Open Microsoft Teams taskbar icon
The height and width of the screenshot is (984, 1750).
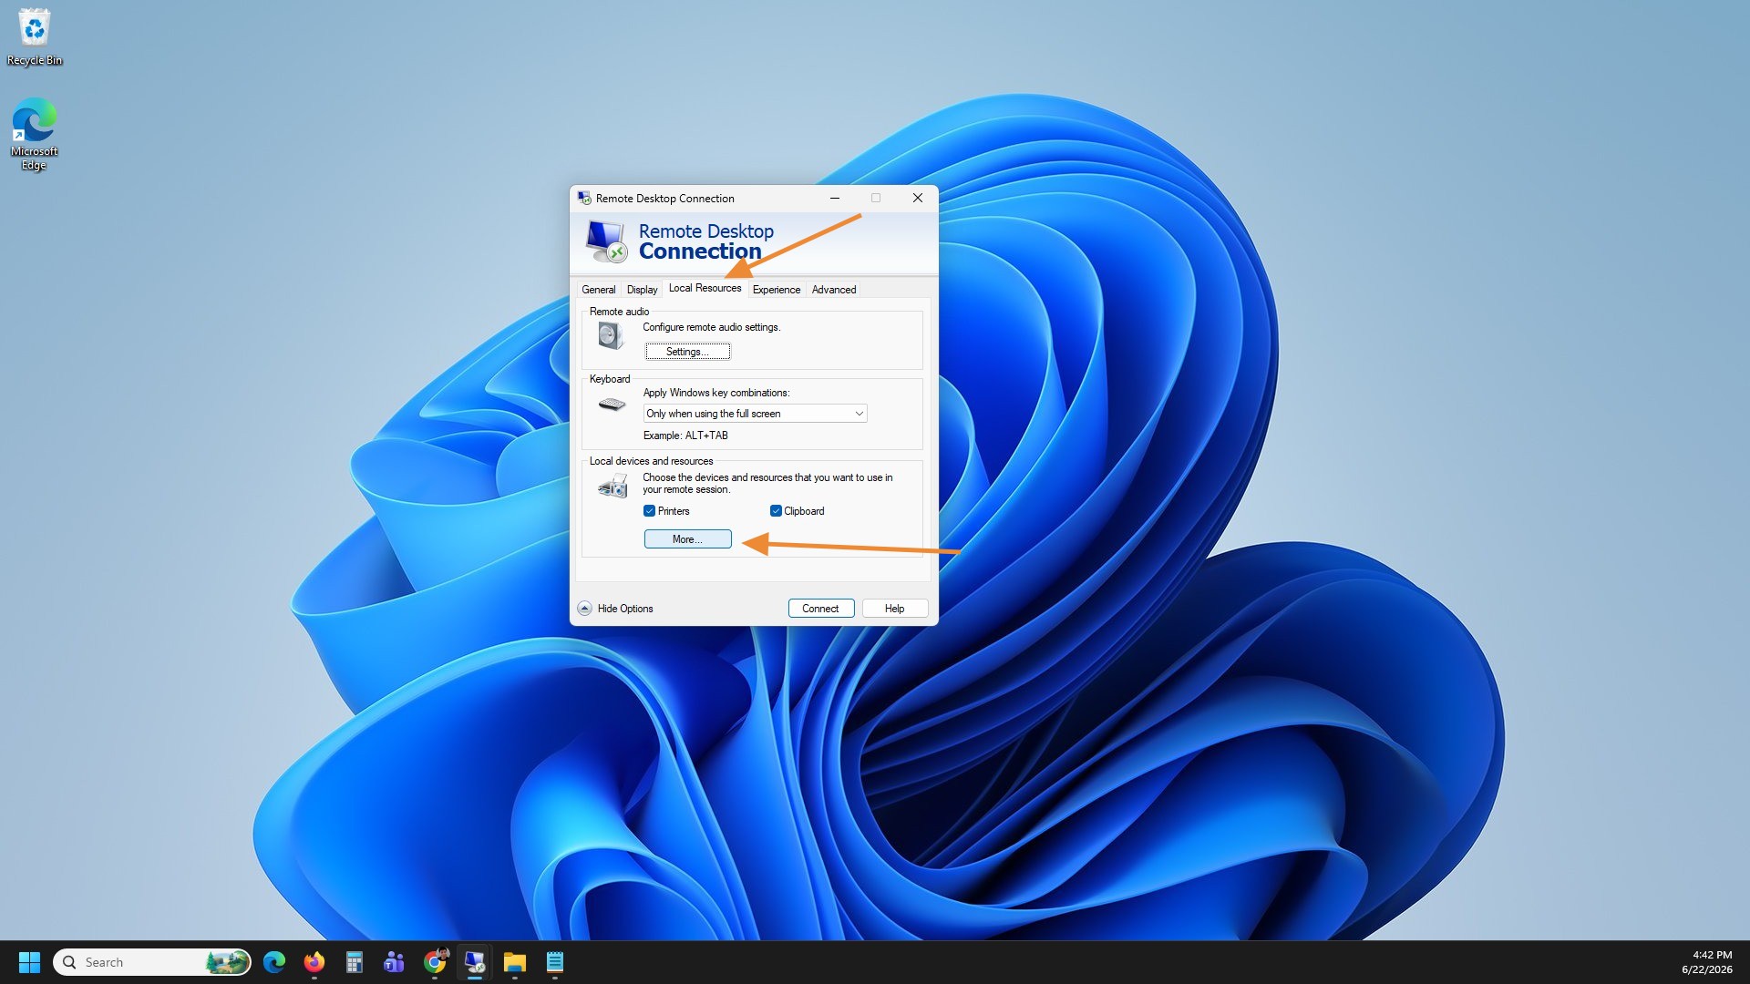(x=395, y=962)
